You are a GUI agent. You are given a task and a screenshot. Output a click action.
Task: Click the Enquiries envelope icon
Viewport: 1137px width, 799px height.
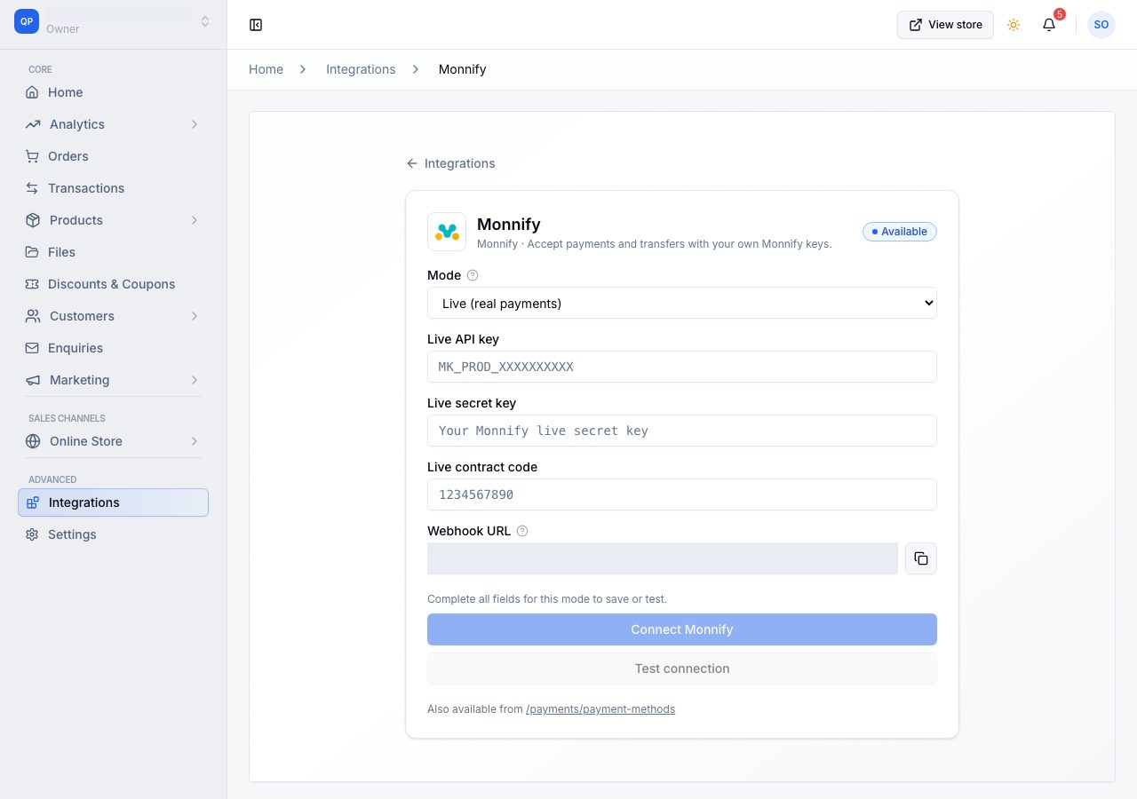pos(32,348)
